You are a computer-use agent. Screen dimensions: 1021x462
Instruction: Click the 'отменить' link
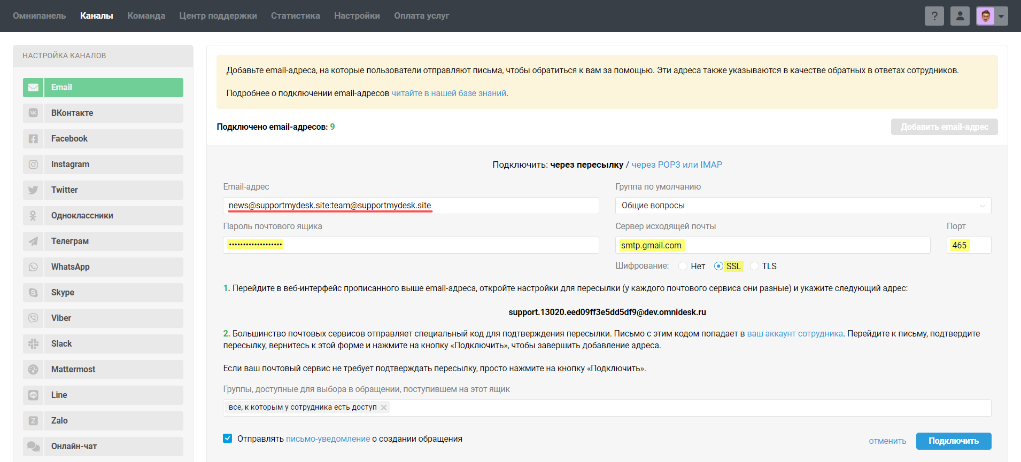(887, 441)
